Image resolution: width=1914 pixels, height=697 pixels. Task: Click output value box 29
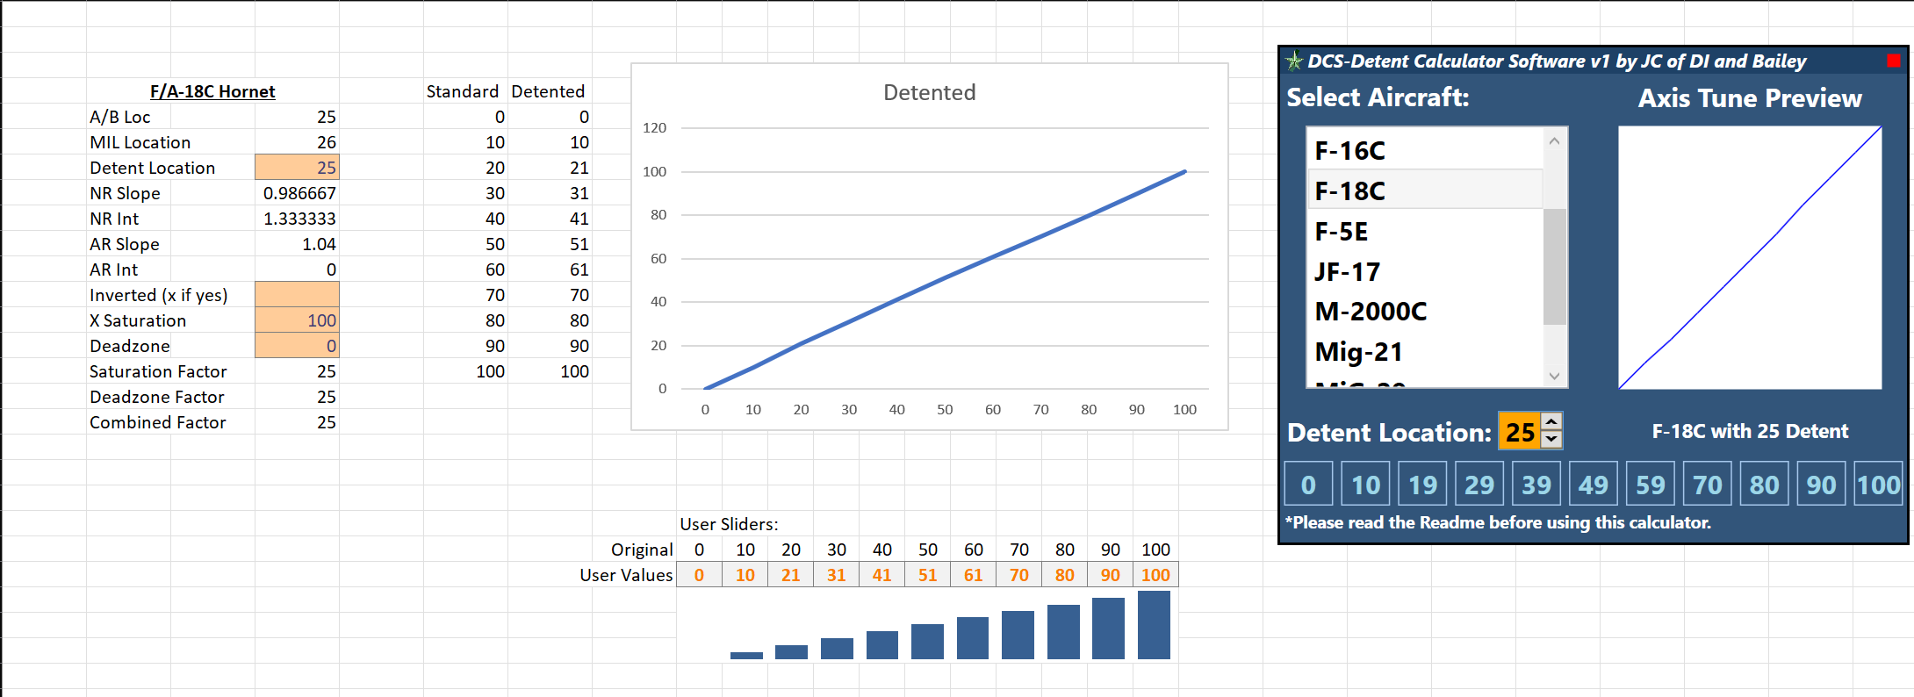tap(1479, 484)
